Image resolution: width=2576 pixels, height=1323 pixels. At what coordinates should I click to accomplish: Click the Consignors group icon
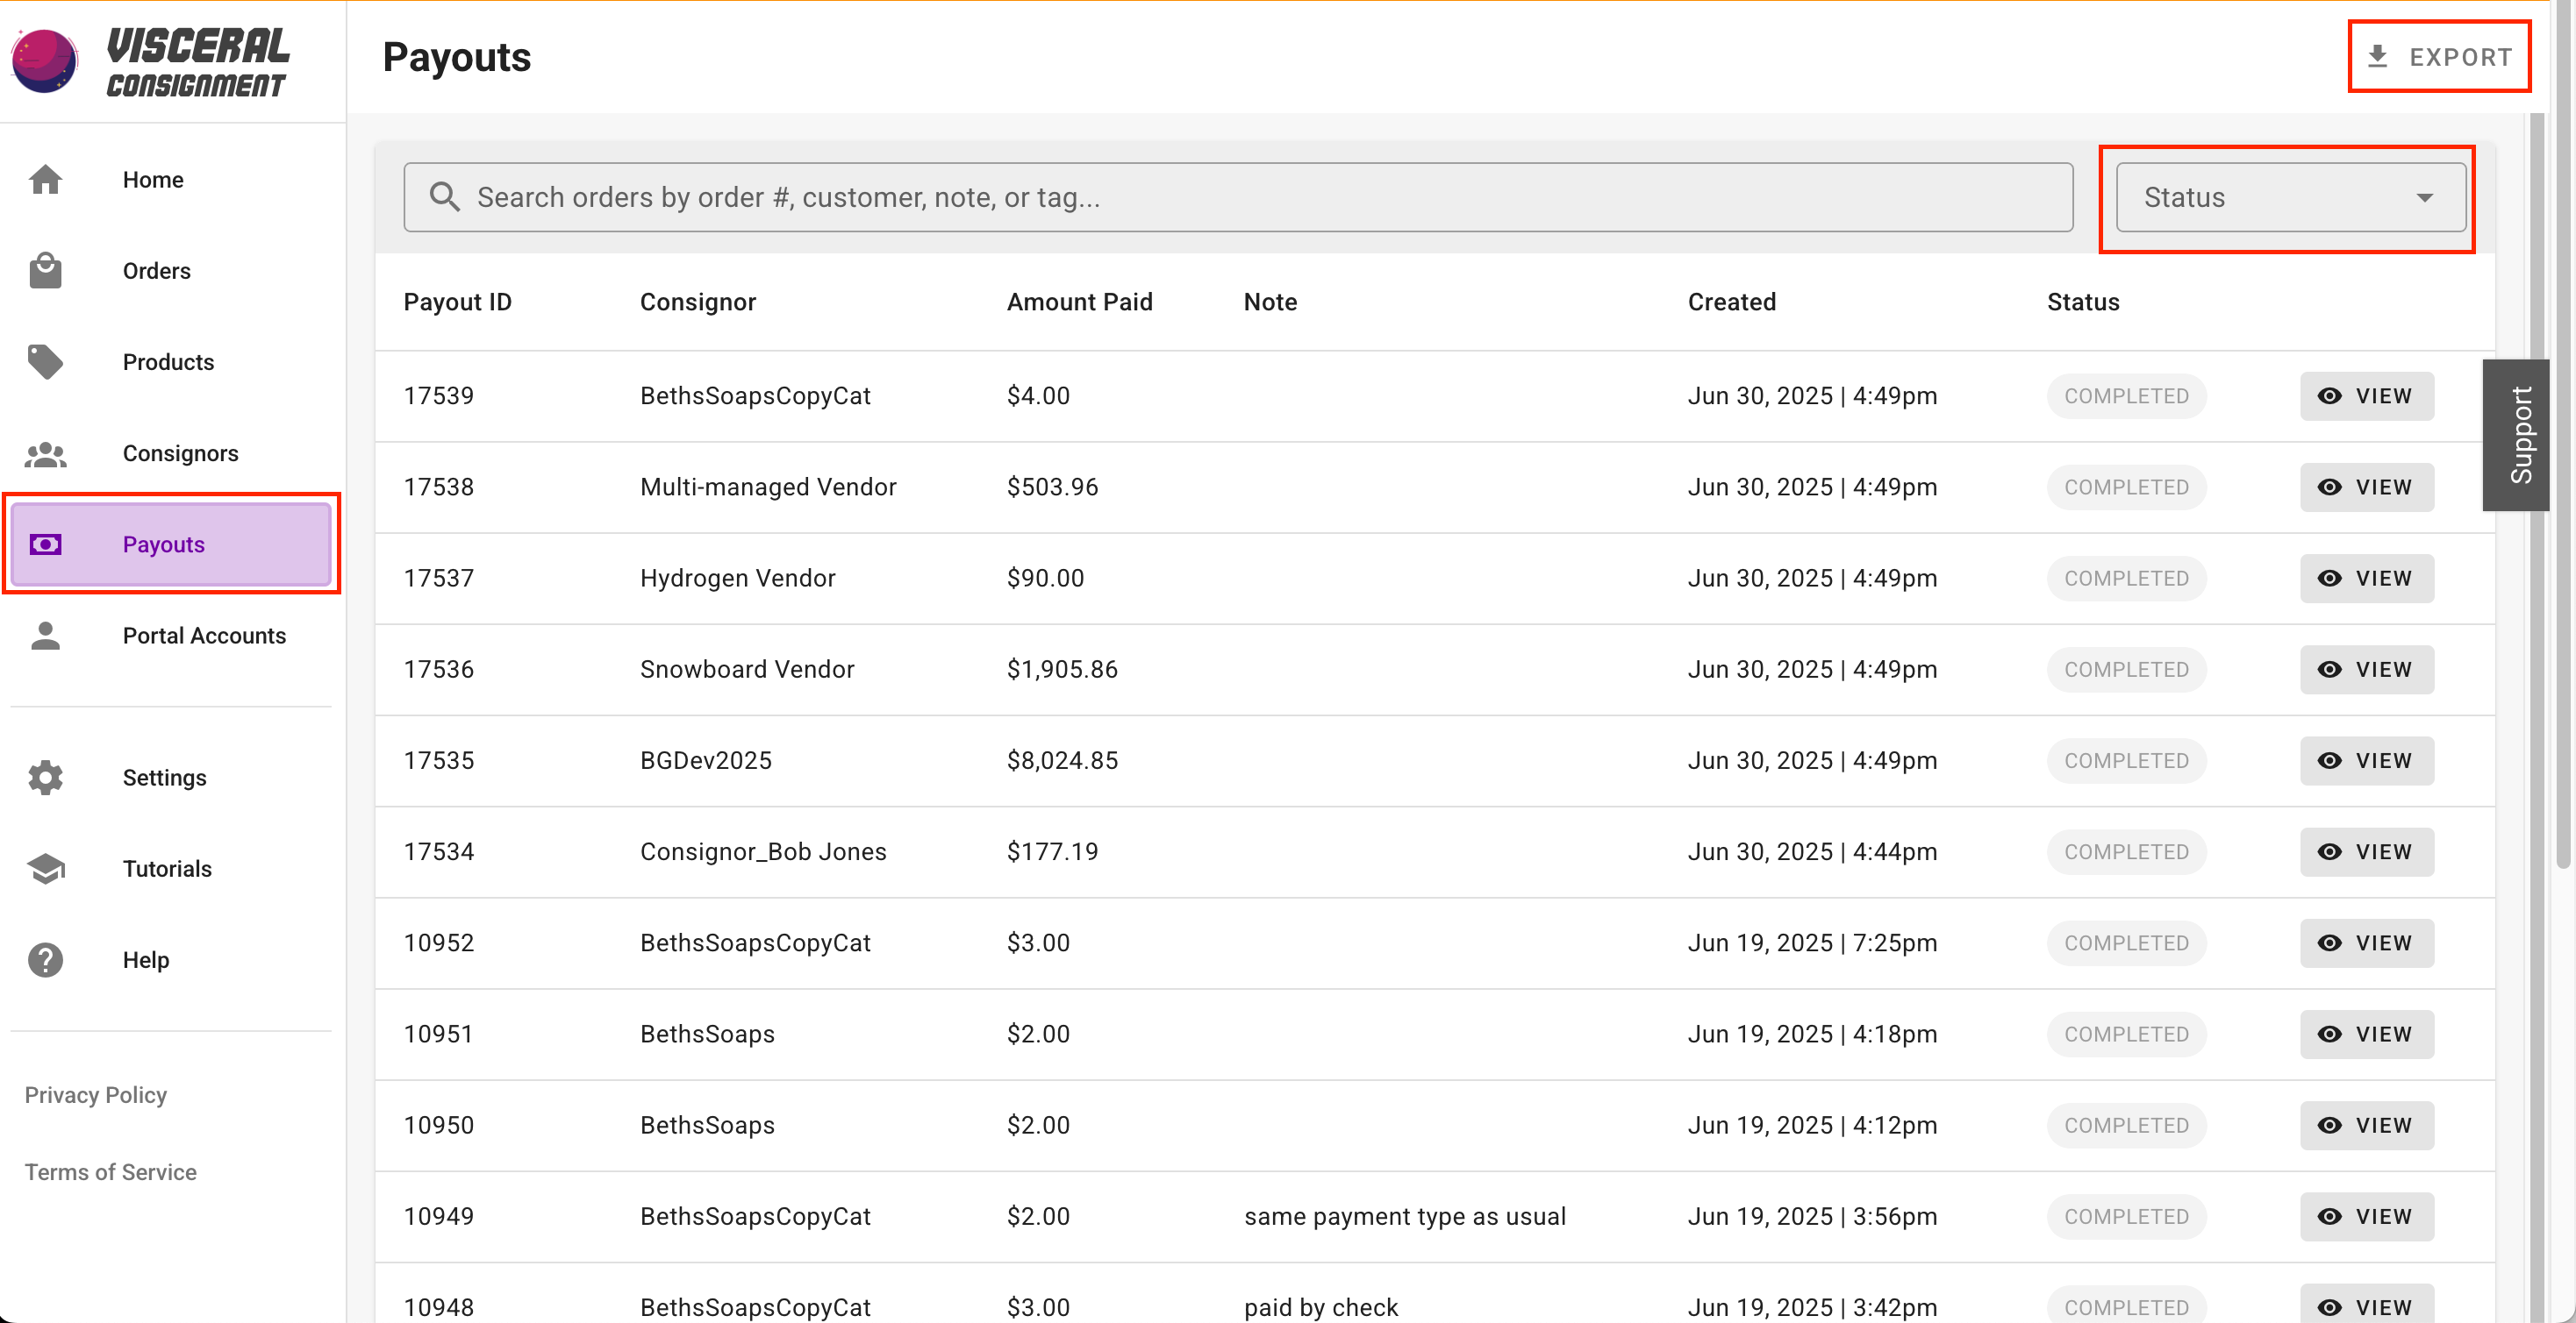pyautogui.click(x=45, y=453)
